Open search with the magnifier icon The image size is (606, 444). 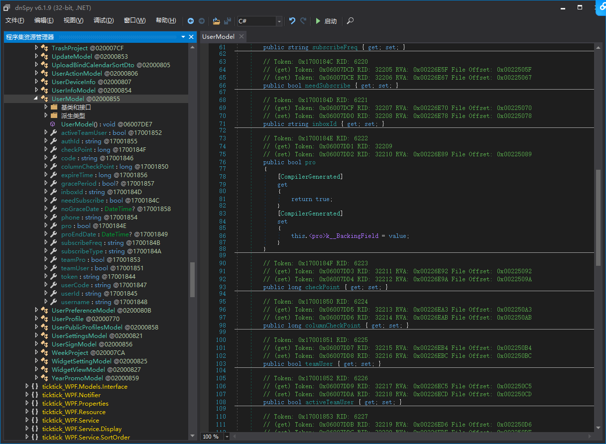coord(350,21)
